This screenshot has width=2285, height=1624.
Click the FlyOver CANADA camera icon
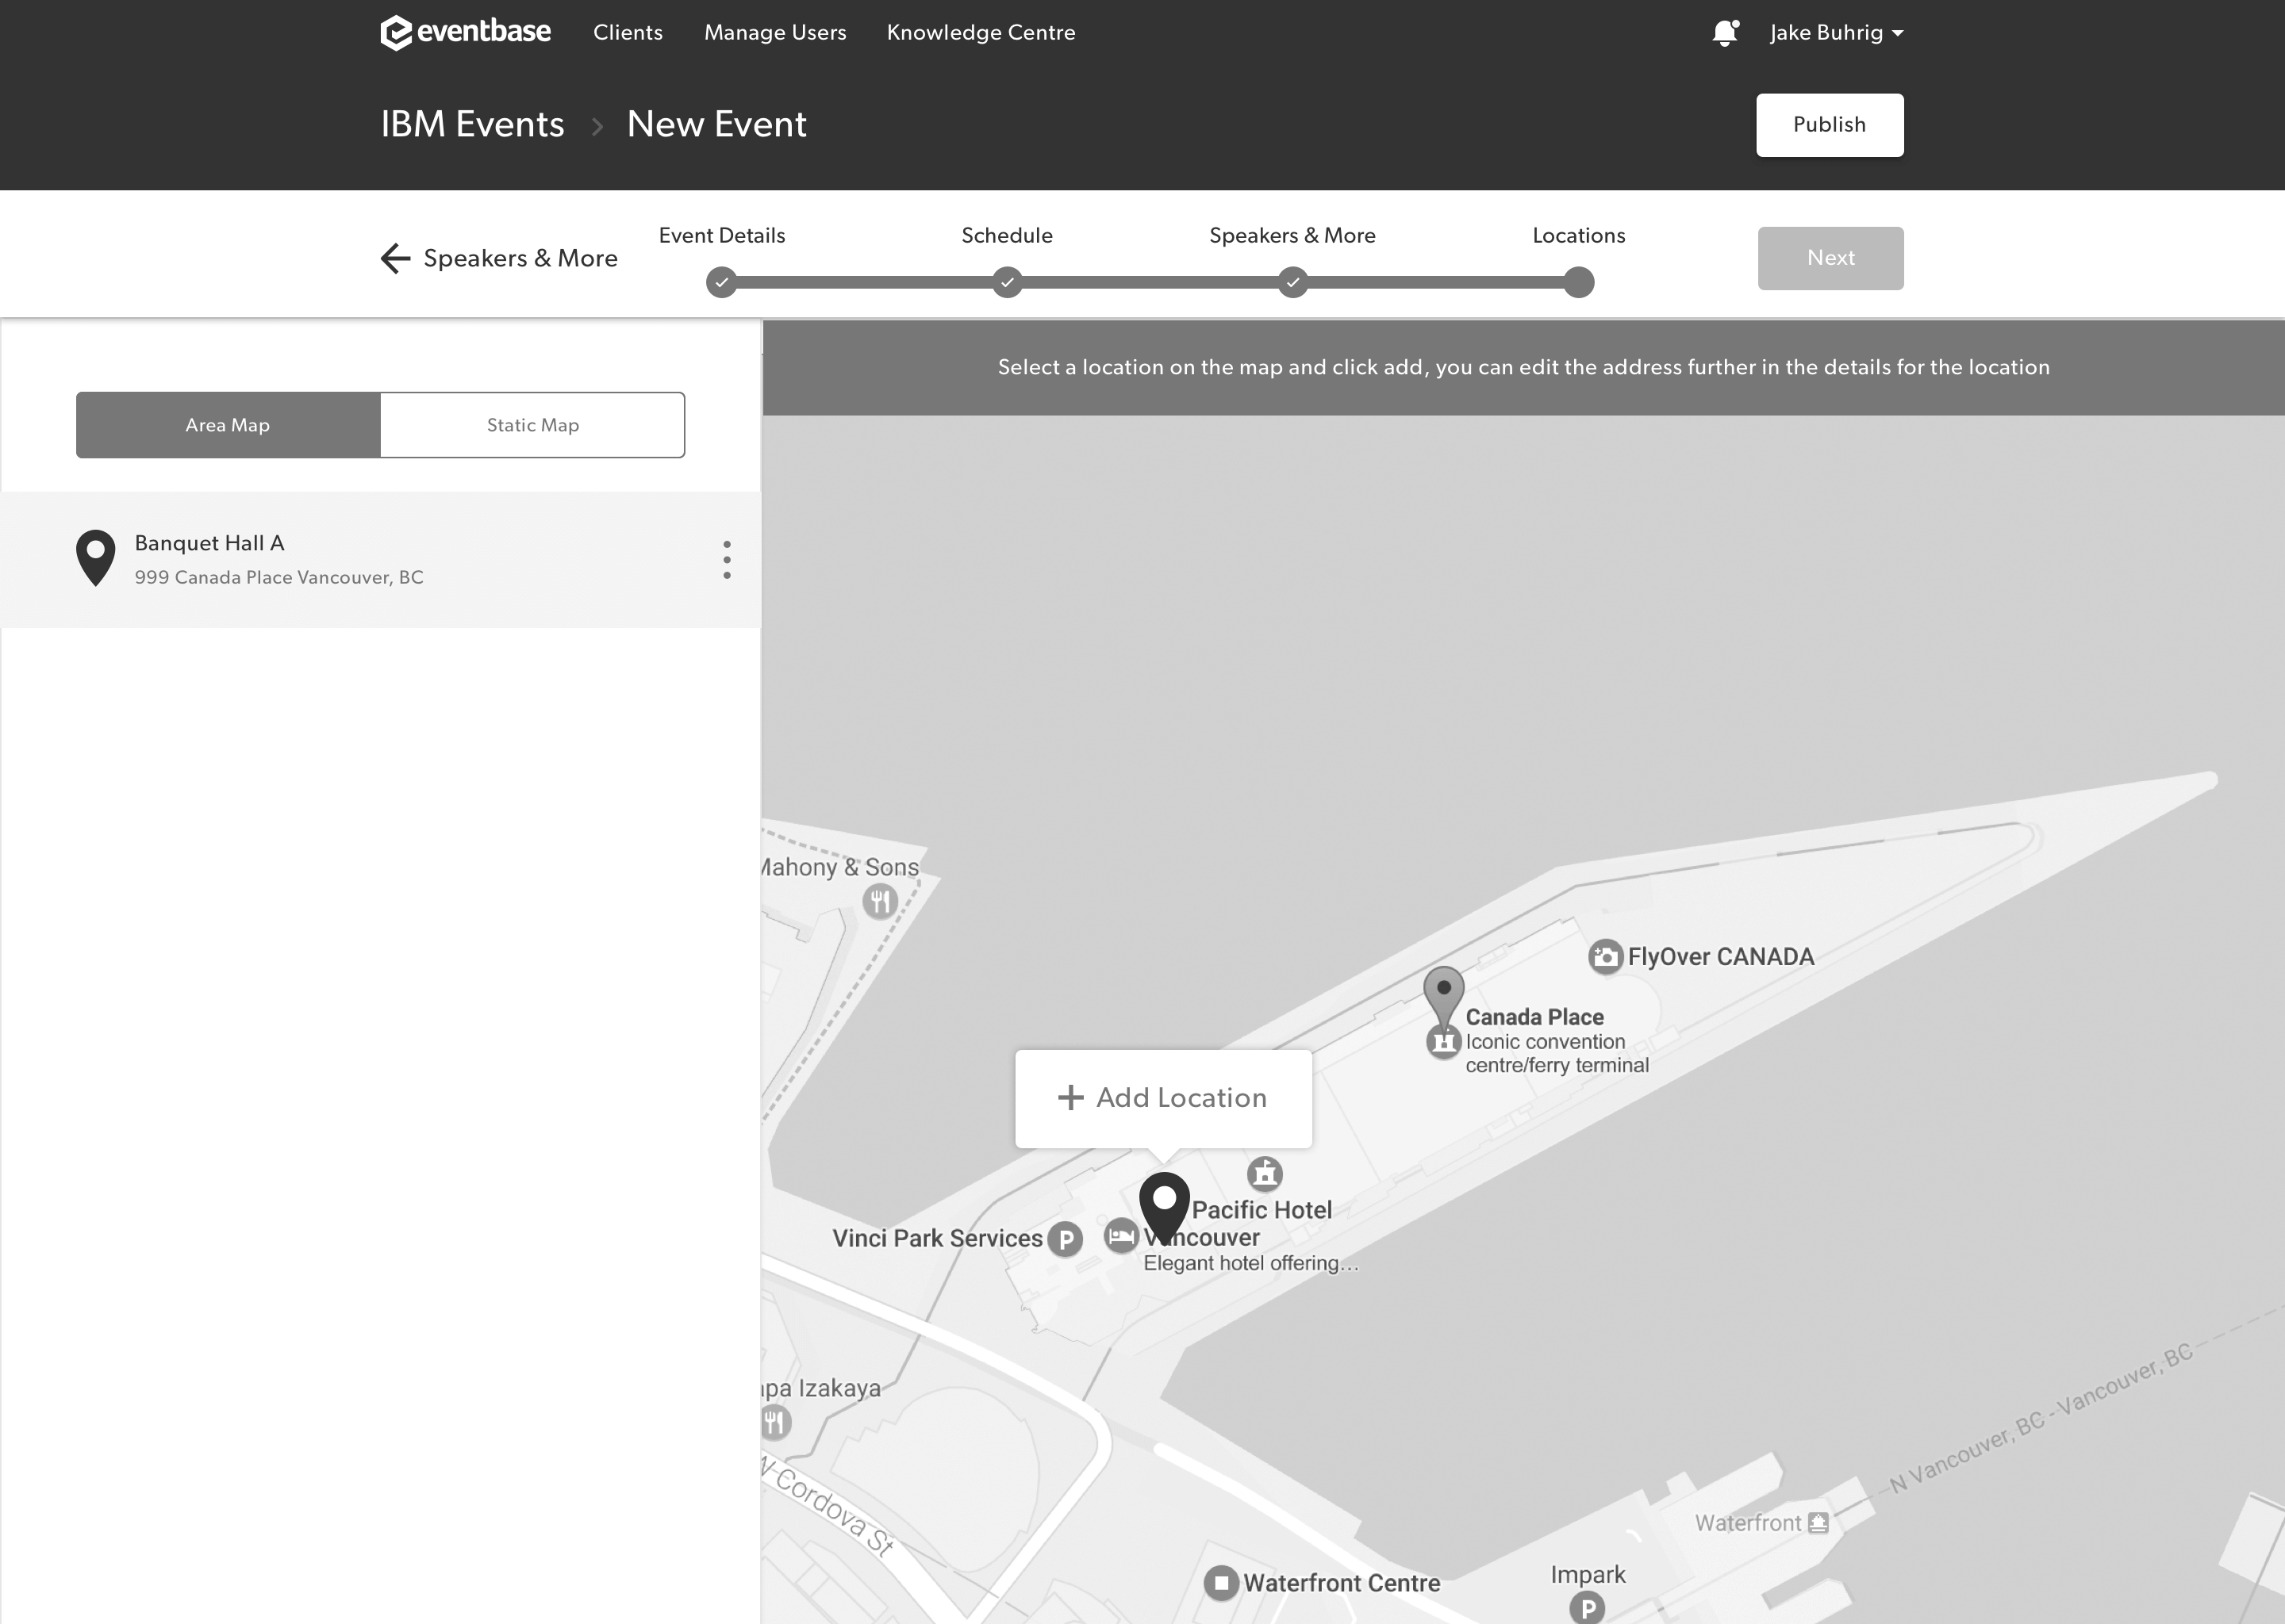pyautogui.click(x=1605, y=956)
